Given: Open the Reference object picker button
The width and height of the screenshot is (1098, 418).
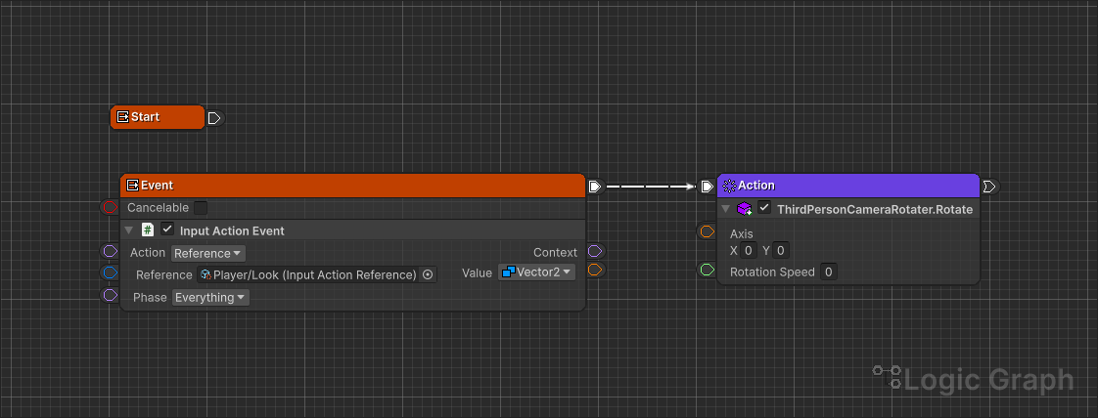Looking at the screenshot, I should point(428,275).
